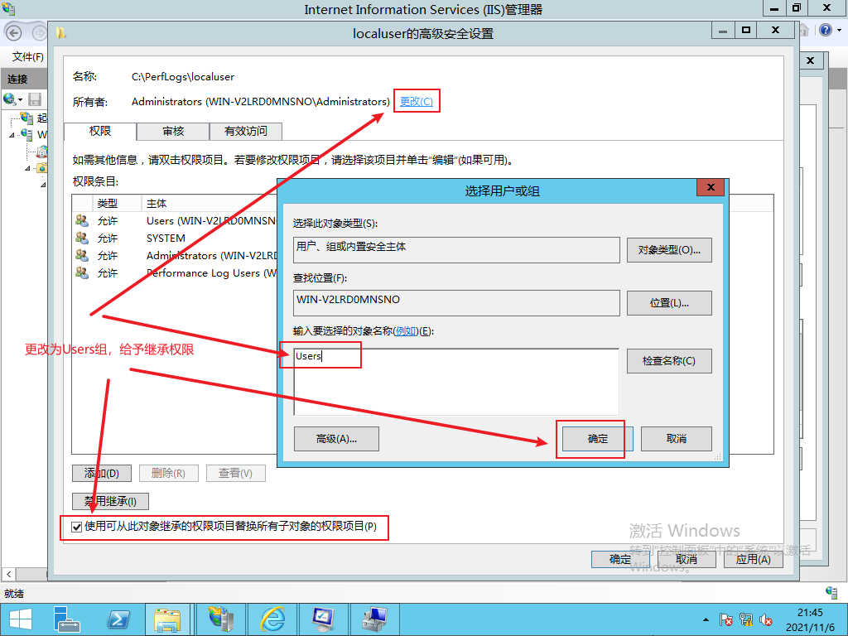Screen dimensions: 848x636
Task: Click the user icon of the SYSTEM row
Action: 82,238
